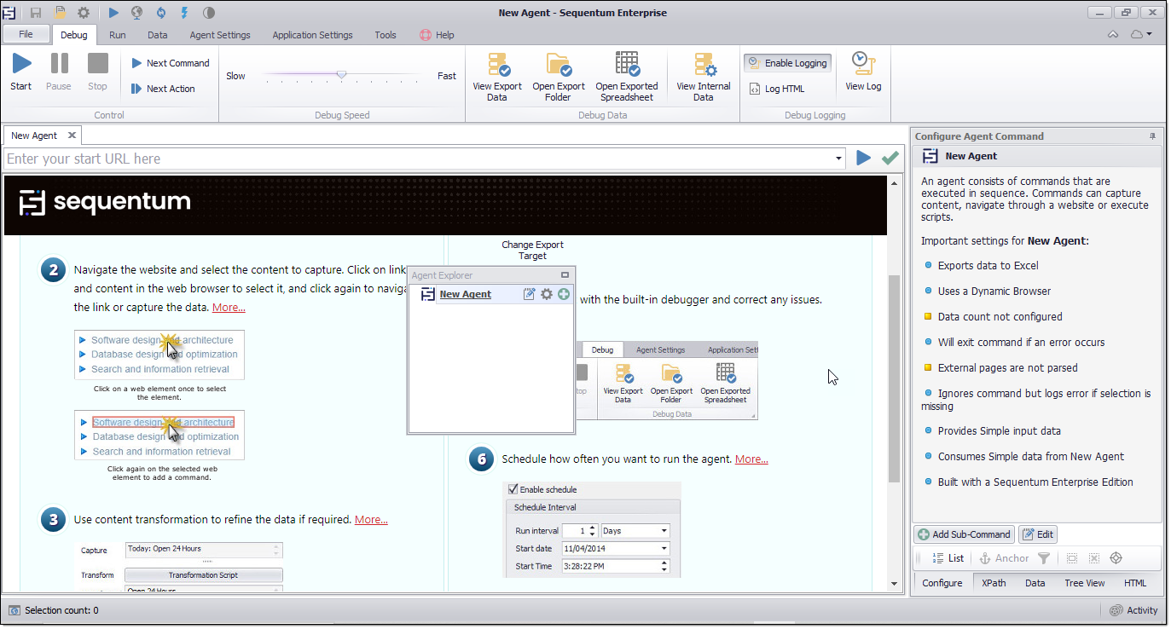Expand the start URL dropdown arrow
The image size is (1171, 629).
point(840,159)
